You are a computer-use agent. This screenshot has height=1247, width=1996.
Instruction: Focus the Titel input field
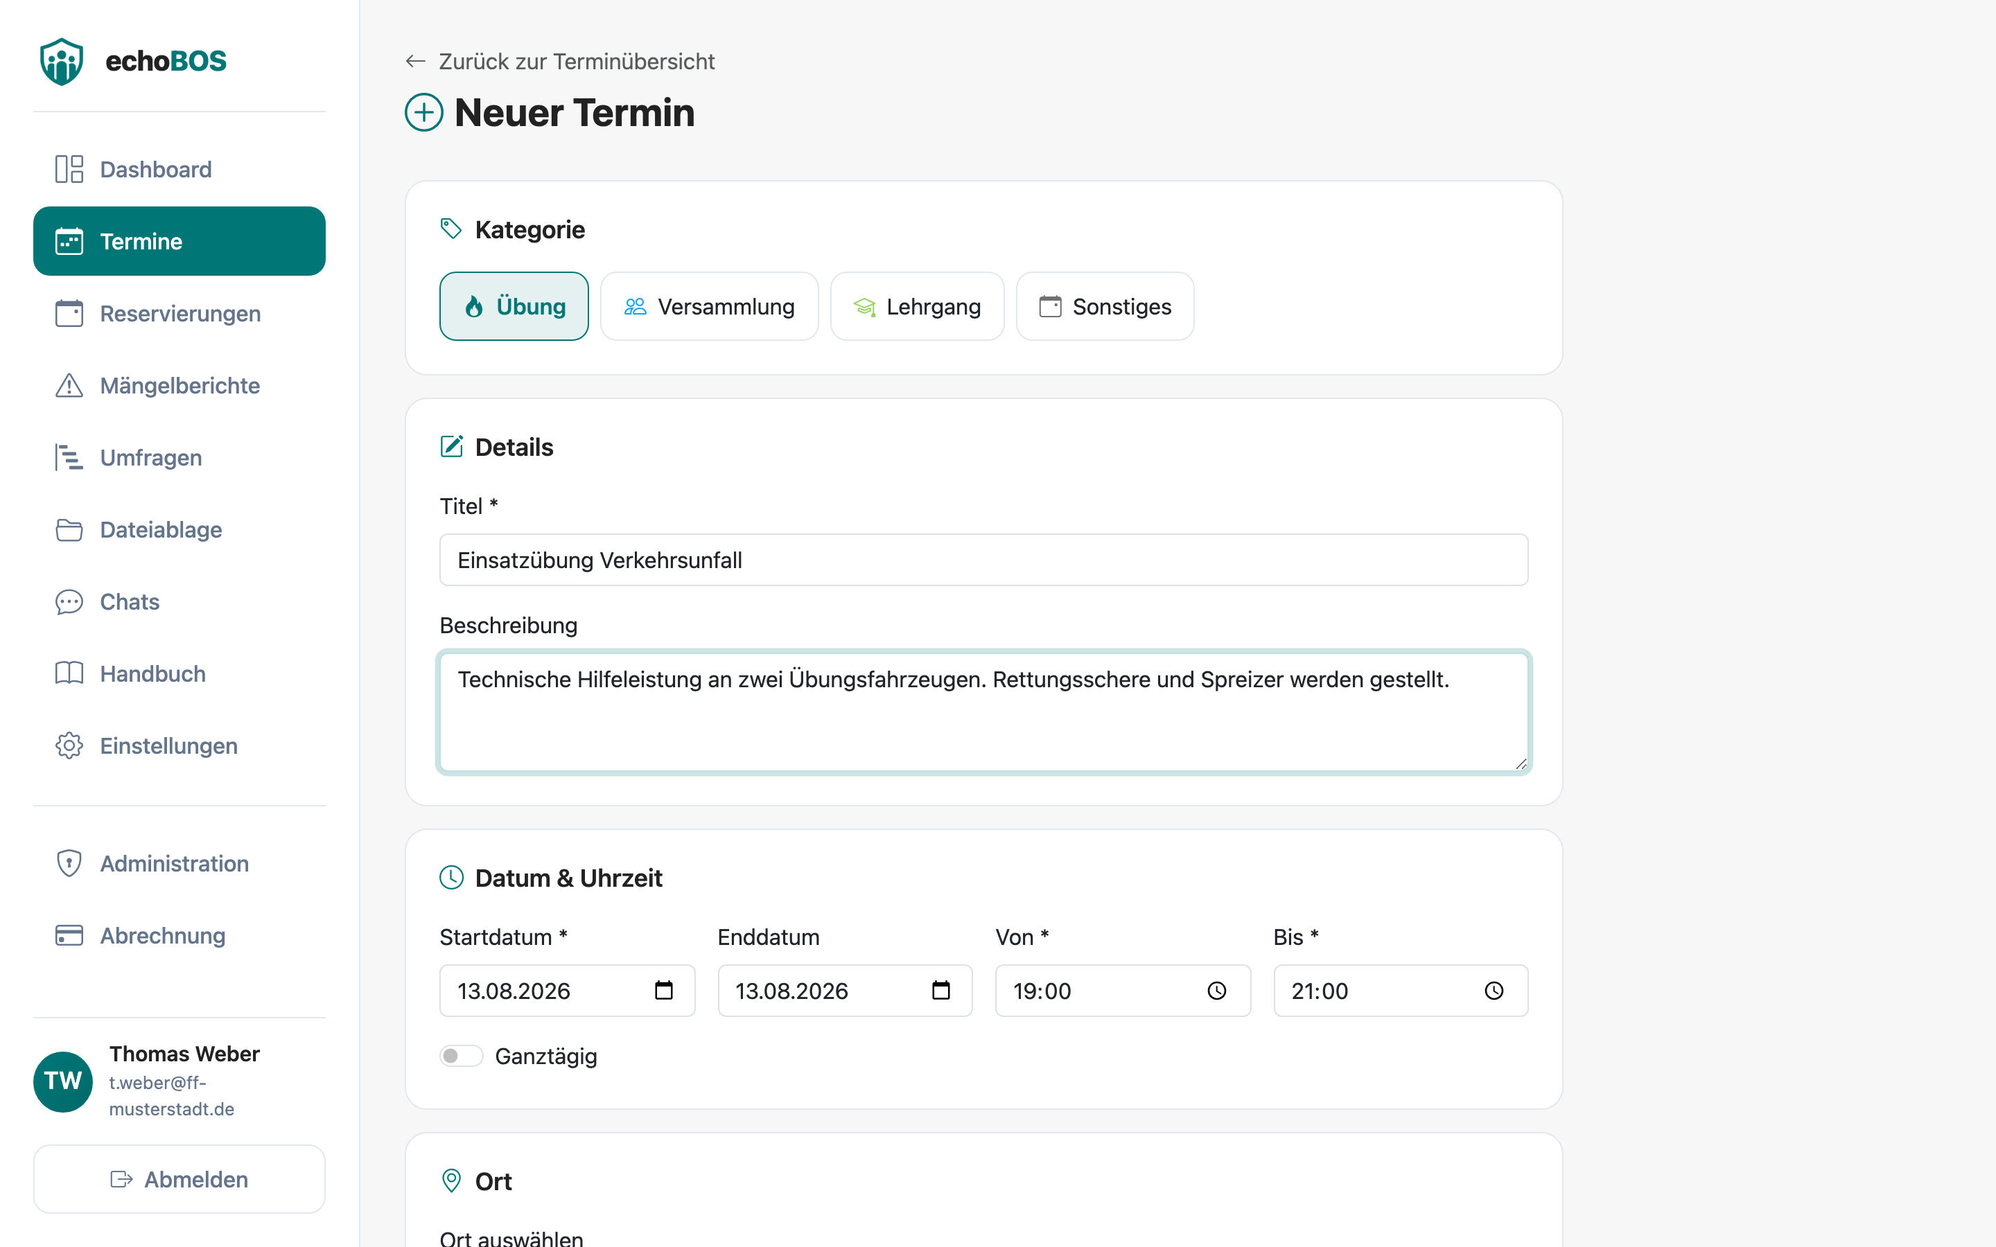pos(984,560)
